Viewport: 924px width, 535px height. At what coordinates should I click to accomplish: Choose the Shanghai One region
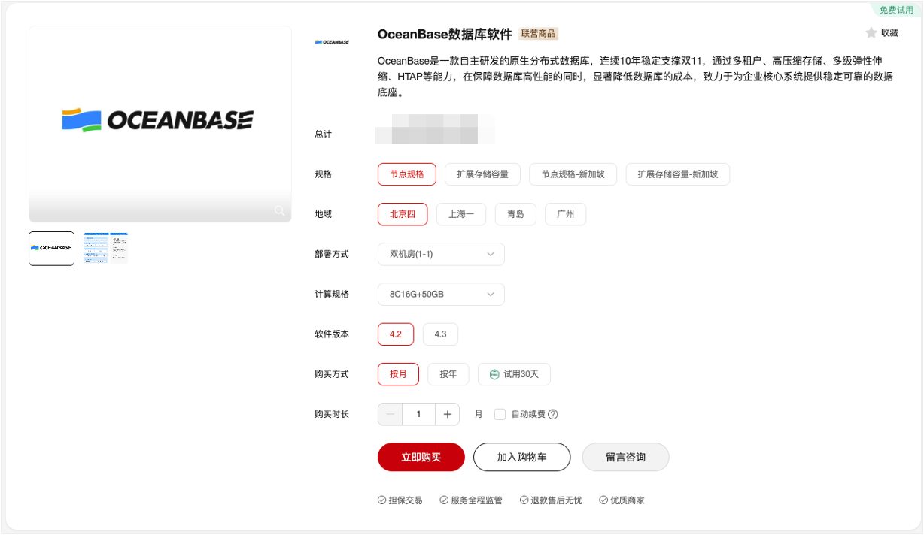coord(461,214)
